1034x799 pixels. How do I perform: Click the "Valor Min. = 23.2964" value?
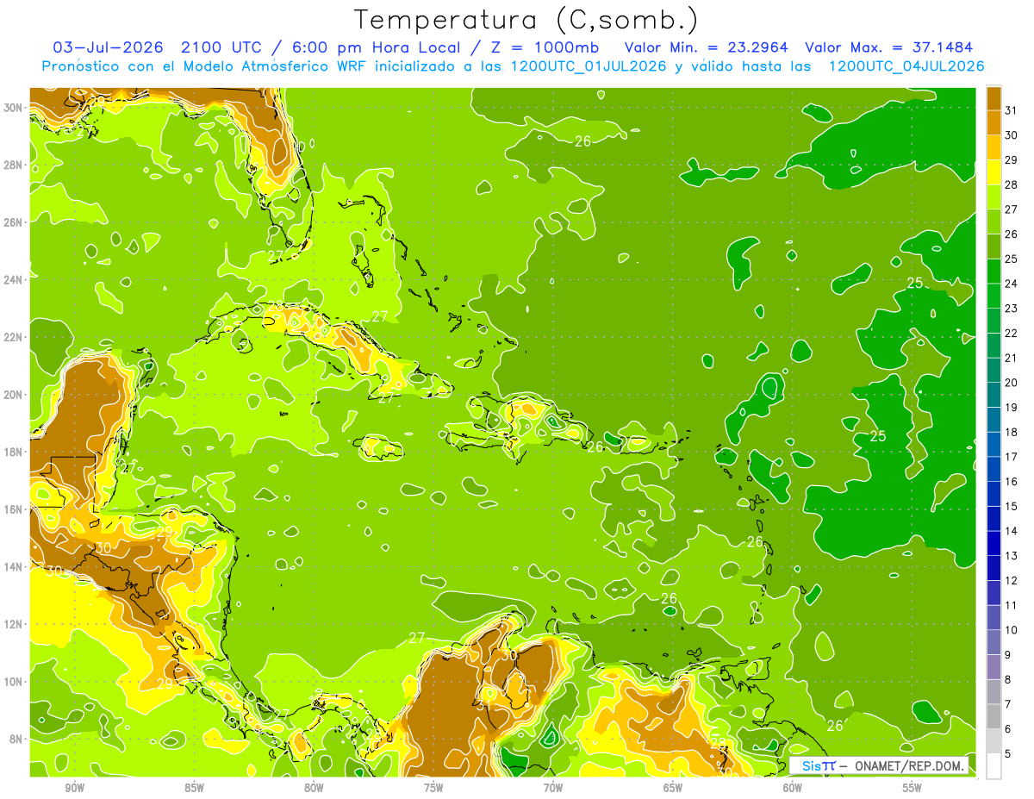click(x=707, y=47)
